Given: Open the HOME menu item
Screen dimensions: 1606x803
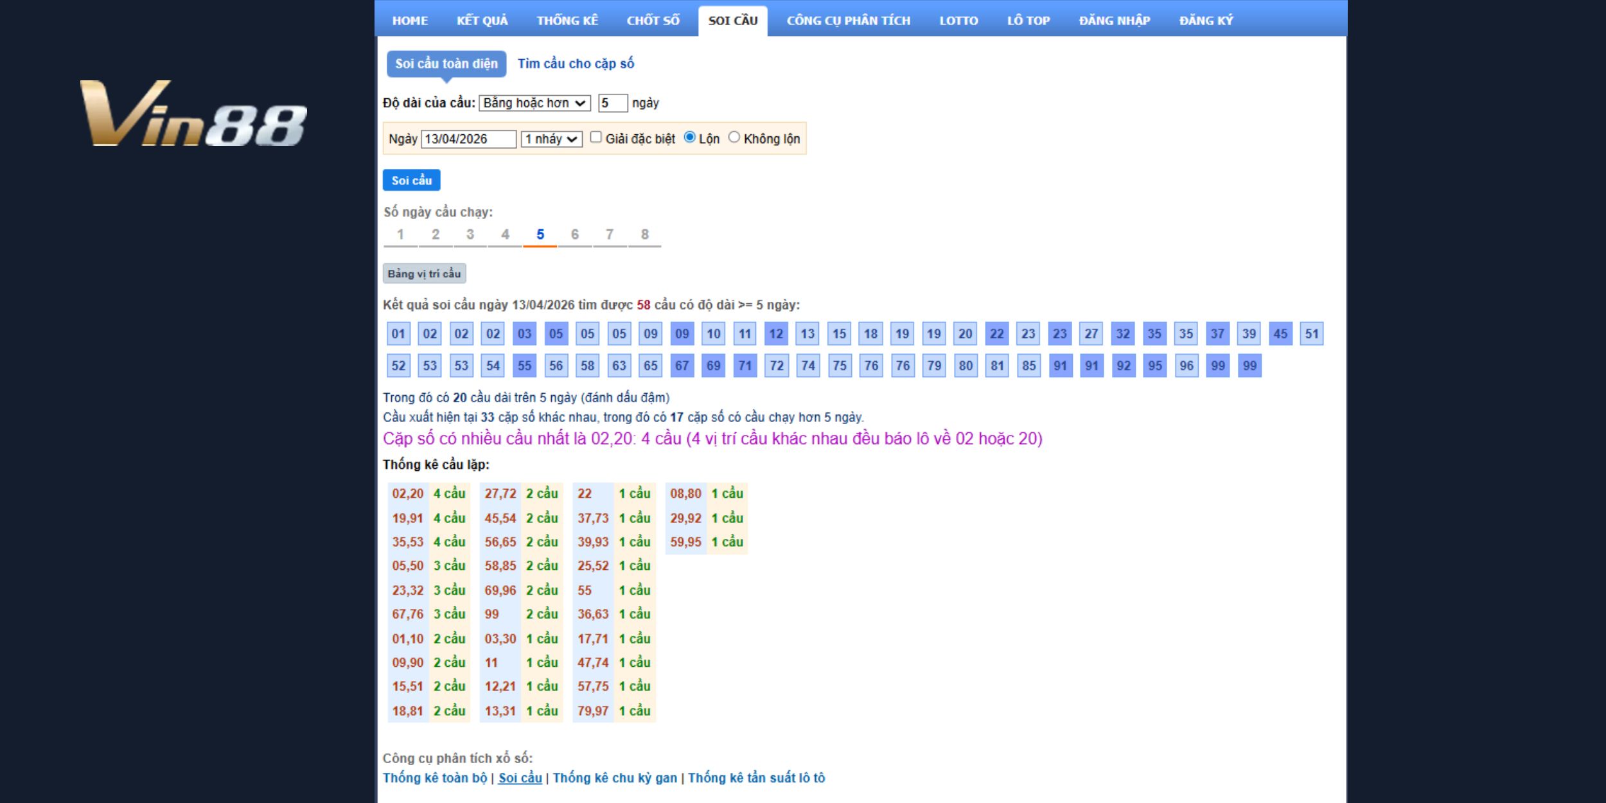Looking at the screenshot, I should coord(410,21).
